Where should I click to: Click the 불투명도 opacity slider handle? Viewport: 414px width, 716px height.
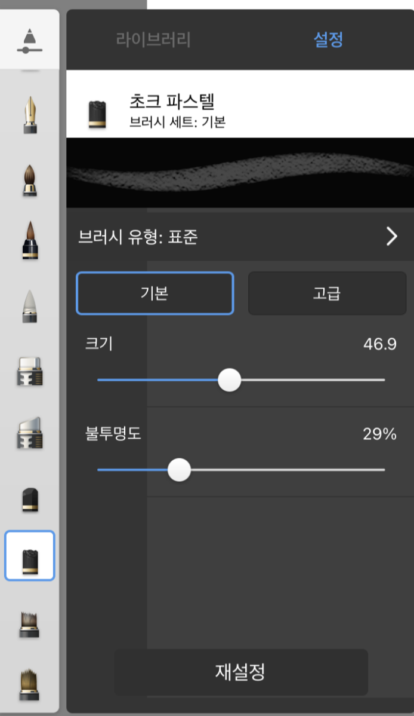pyautogui.click(x=179, y=470)
